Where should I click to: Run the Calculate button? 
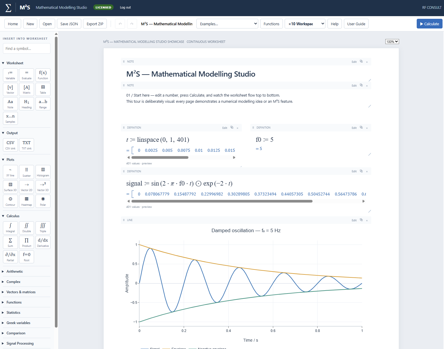point(429,24)
